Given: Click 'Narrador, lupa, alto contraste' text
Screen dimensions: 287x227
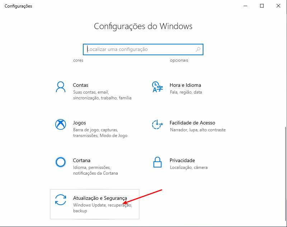Looking at the screenshot, I should coord(198,130).
